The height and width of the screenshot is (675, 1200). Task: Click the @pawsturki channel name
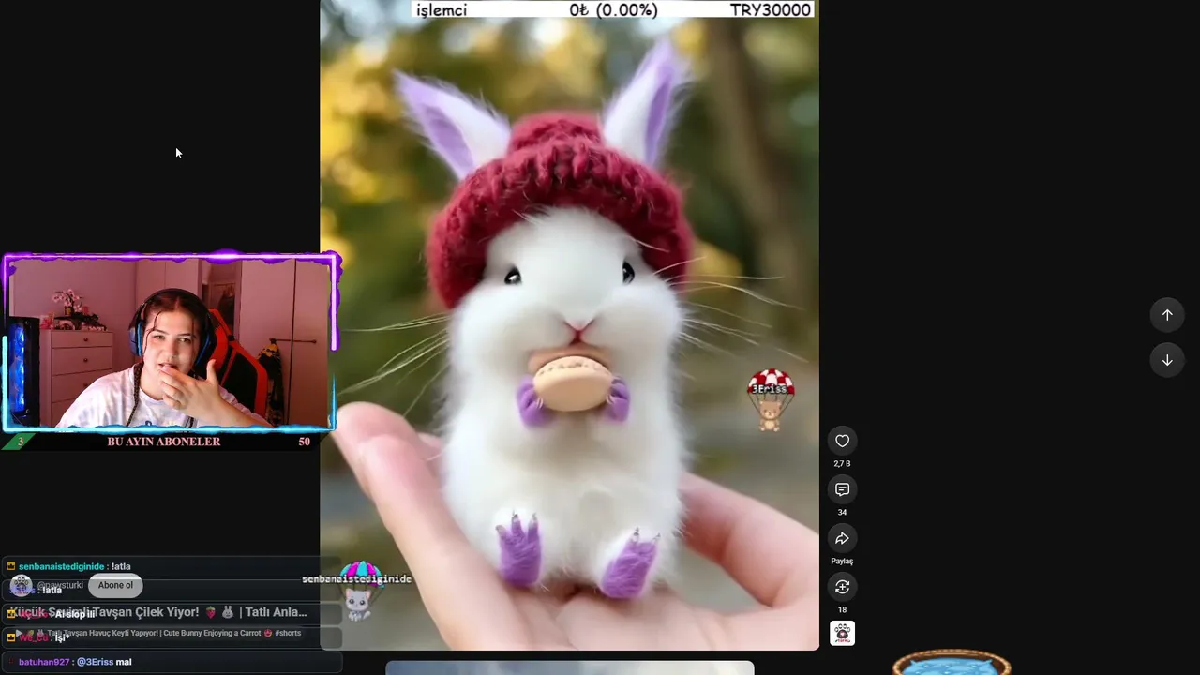[60, 585]
